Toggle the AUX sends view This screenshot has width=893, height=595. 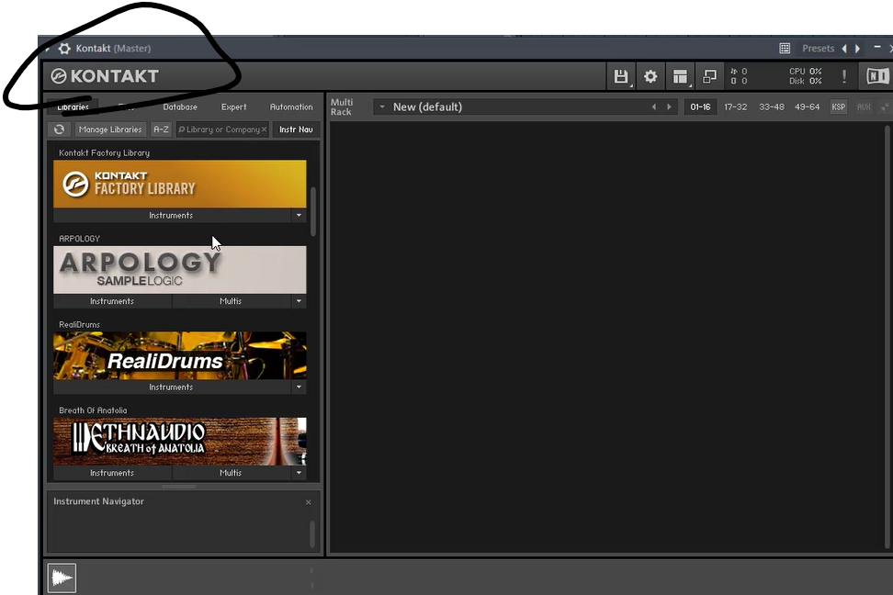coord(864,107)
